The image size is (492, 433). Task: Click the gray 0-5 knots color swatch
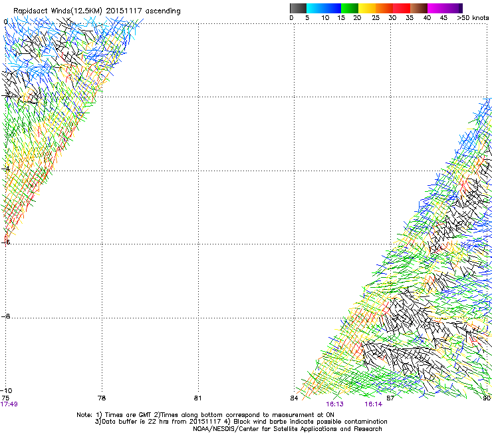point(298,8)
